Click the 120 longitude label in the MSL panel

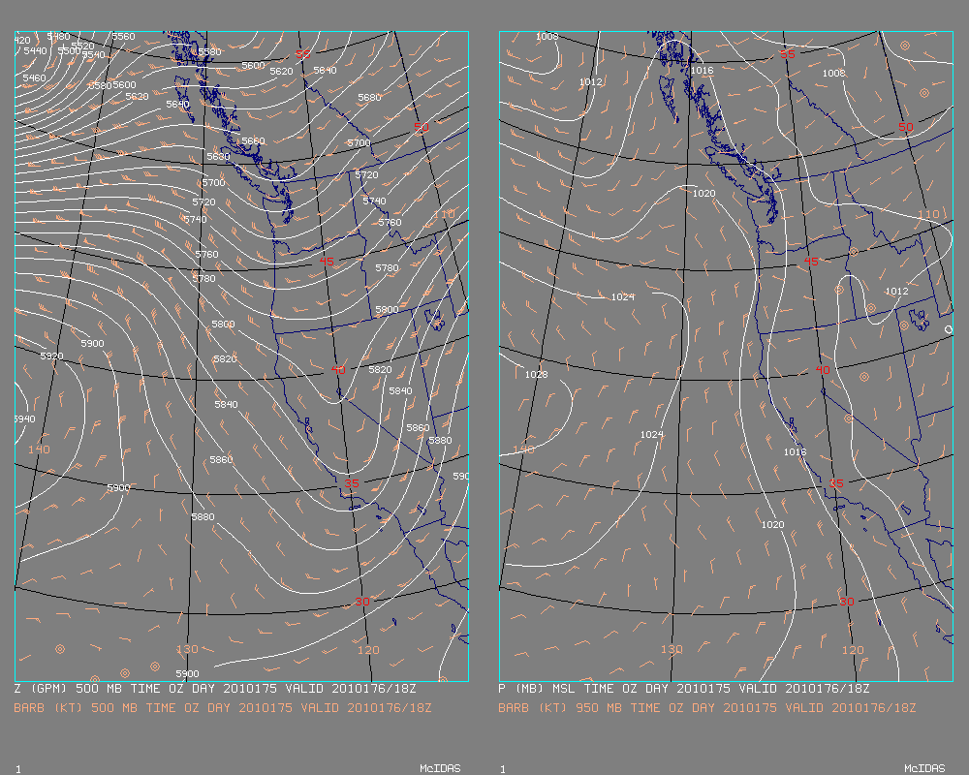point(853,649)
